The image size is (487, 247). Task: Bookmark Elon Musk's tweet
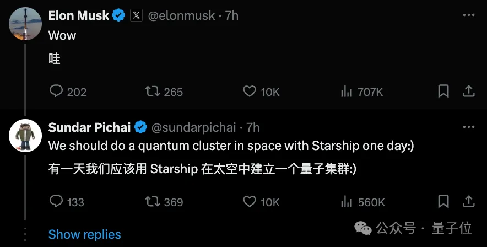pos(443,92)
